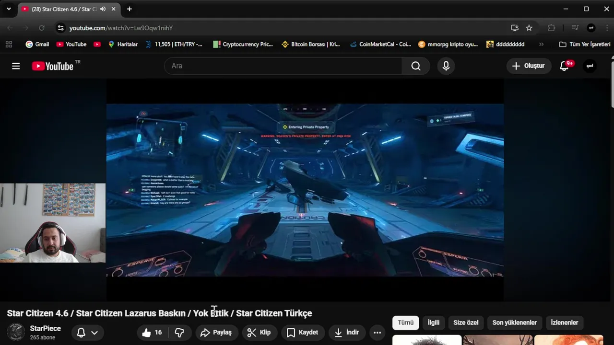This screenshot has width=614, height=345.
Task: Click the Klip clip button
Action: [259, 333]
